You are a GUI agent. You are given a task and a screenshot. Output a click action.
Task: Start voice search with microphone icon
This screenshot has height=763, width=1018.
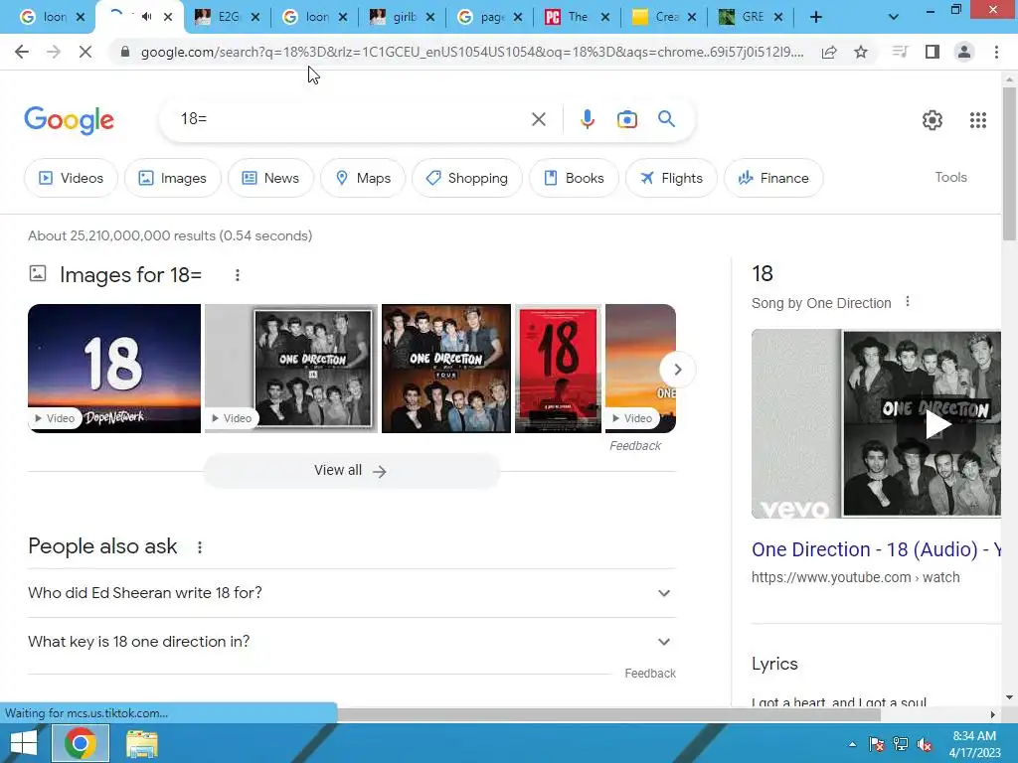point(587,119)
